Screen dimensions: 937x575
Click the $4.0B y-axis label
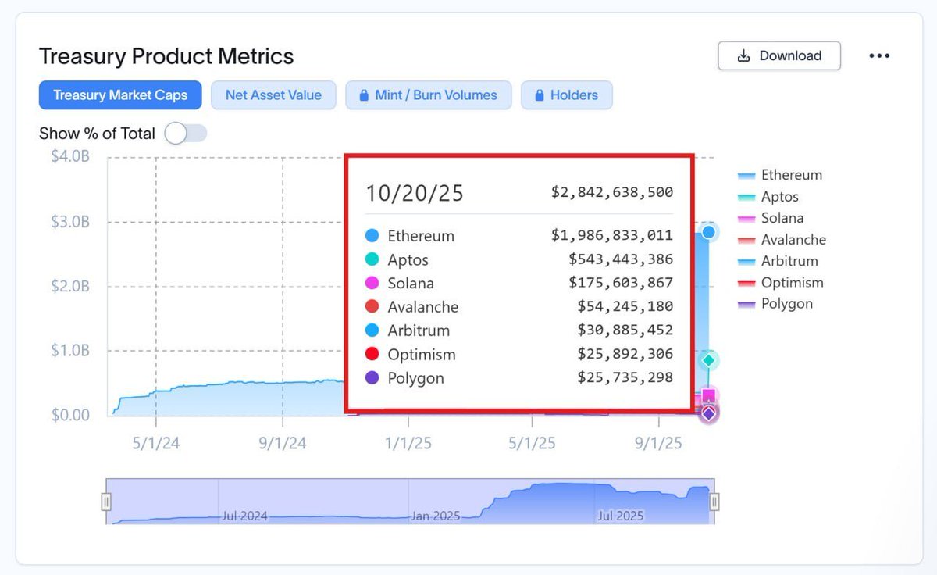point(70,156)
